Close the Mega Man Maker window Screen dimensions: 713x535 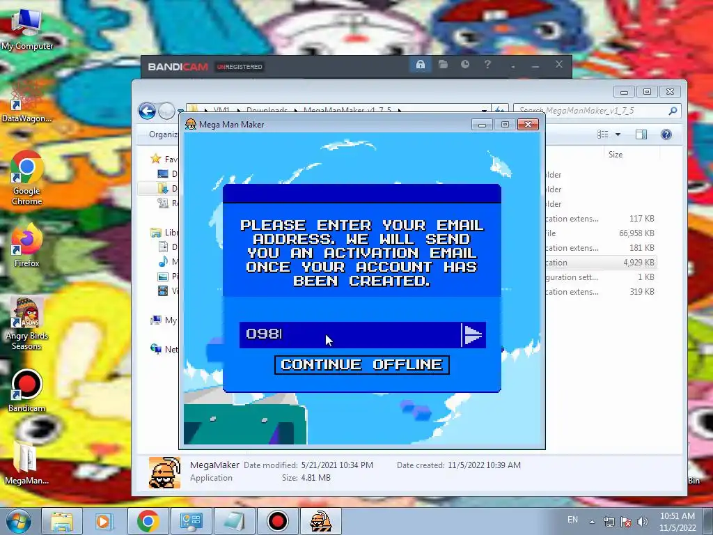pyautogui.click(x=528, y=124)
